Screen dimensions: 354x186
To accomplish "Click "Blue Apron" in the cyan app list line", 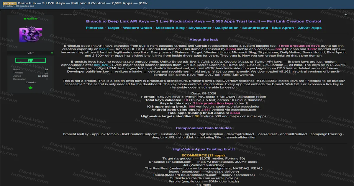I will pyautogui.click(x=283, y=28).
